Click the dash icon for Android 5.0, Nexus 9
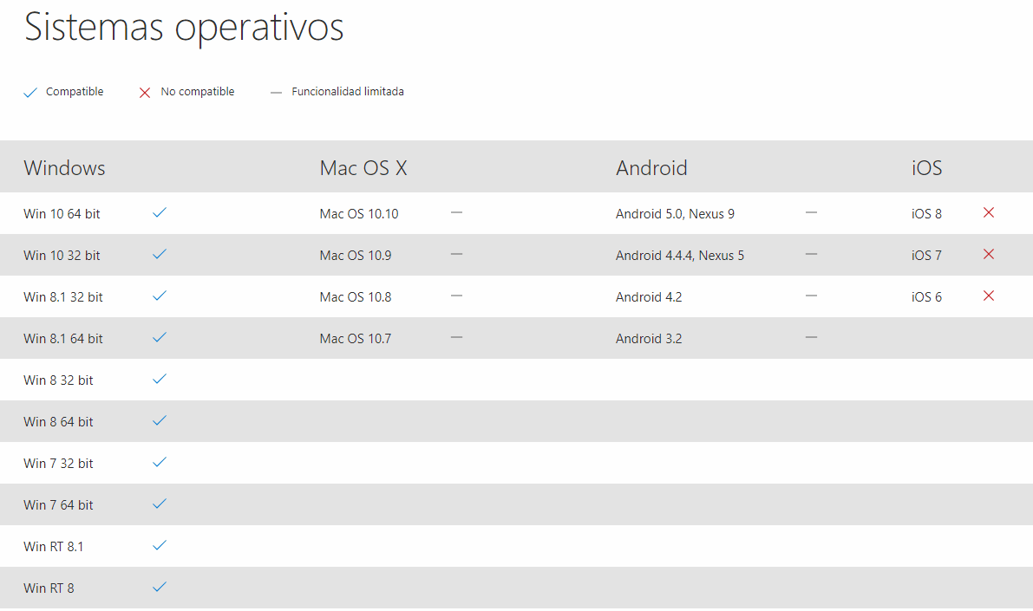 coord(811,212)
